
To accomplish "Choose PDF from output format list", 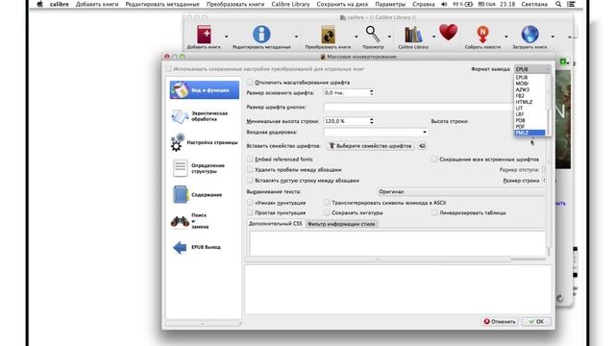I will click(529, 126).
